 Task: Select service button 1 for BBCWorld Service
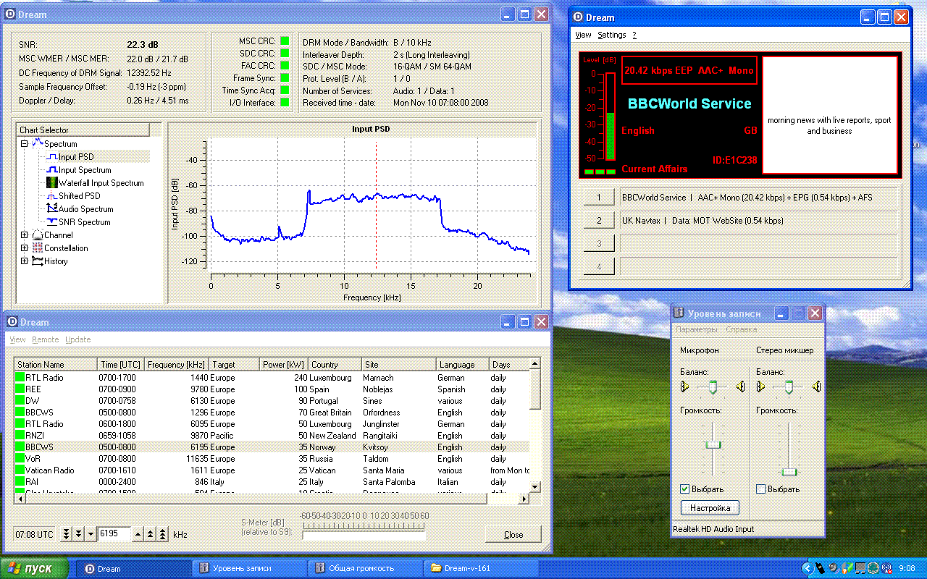pos(599,197)
